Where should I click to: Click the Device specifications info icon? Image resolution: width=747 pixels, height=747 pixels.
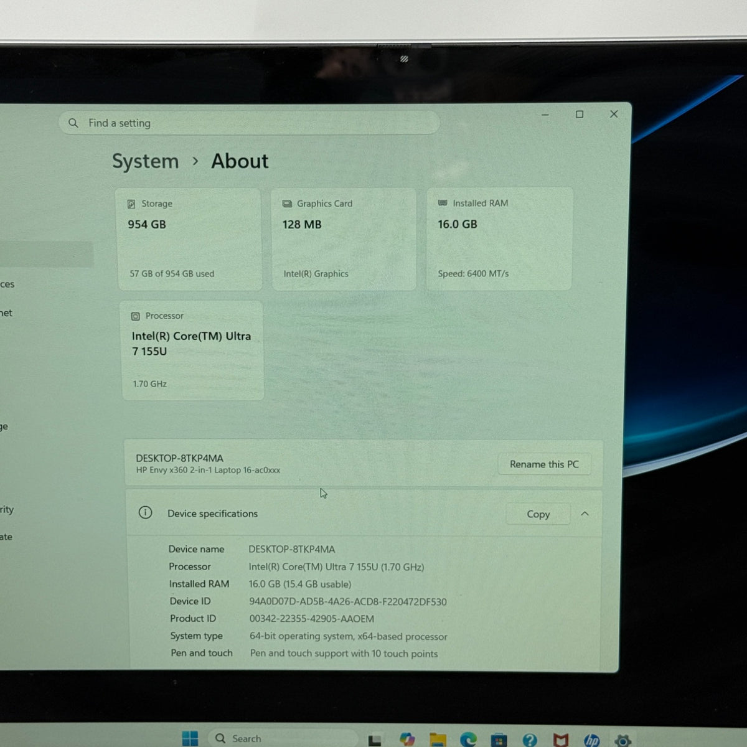pos(145,513)
